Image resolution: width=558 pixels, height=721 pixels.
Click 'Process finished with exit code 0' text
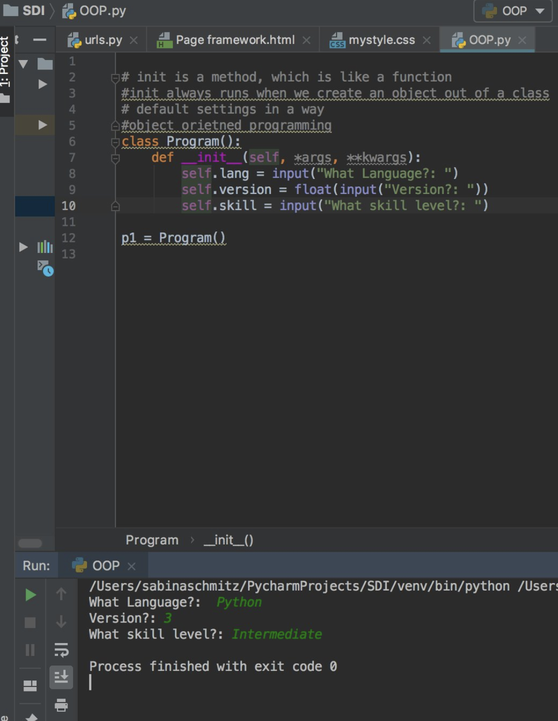[213, 666]
